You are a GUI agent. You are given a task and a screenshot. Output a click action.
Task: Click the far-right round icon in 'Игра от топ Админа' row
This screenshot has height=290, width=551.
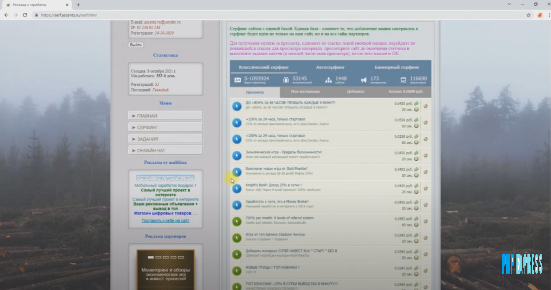click(426, 238)
